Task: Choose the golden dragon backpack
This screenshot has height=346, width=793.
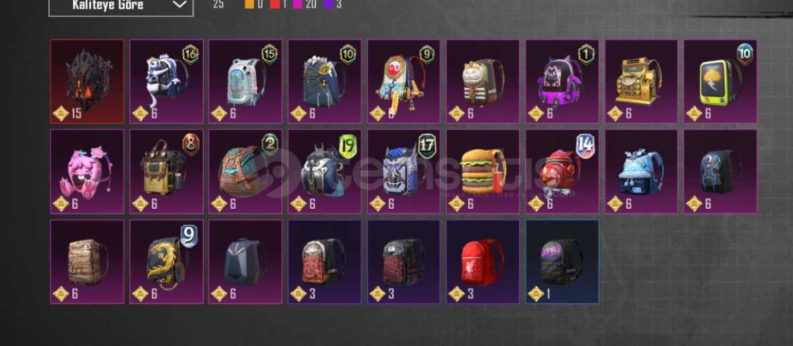Action: coord(166,262)
